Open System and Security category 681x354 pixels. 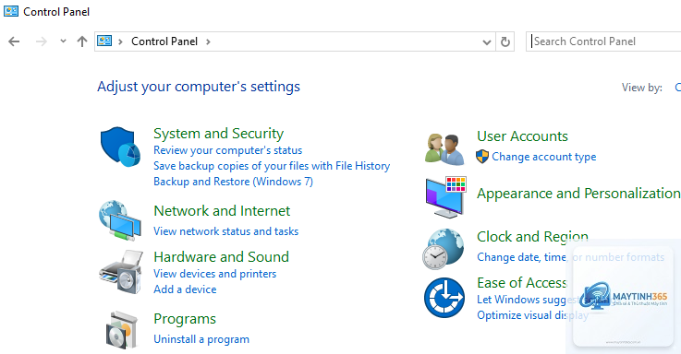218,133
